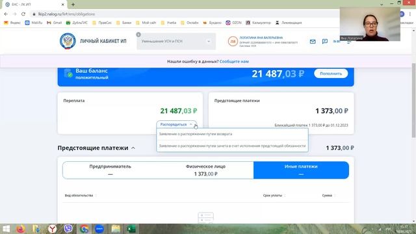Open Банки bookmark folder

tap(124, 23)
